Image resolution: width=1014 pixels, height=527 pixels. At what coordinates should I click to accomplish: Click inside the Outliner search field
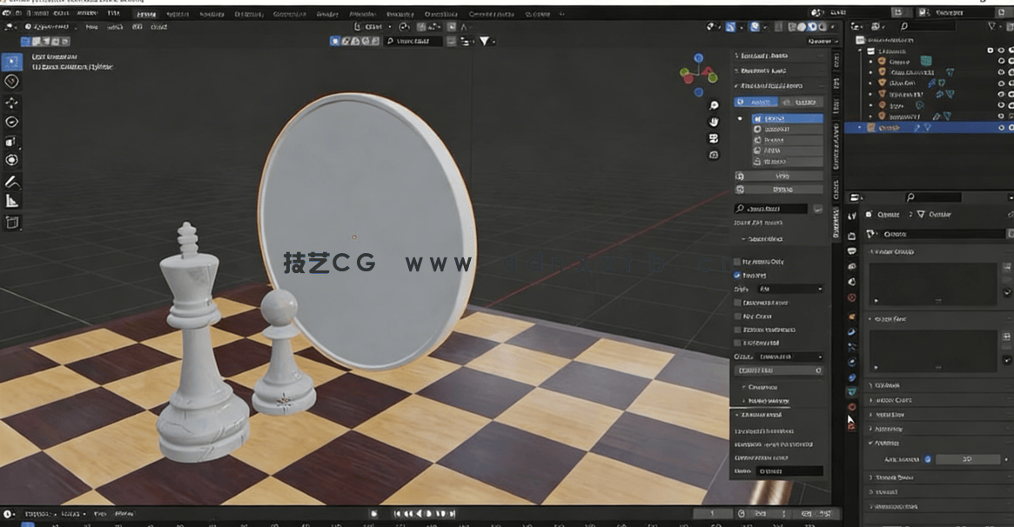tap(931, 27)
